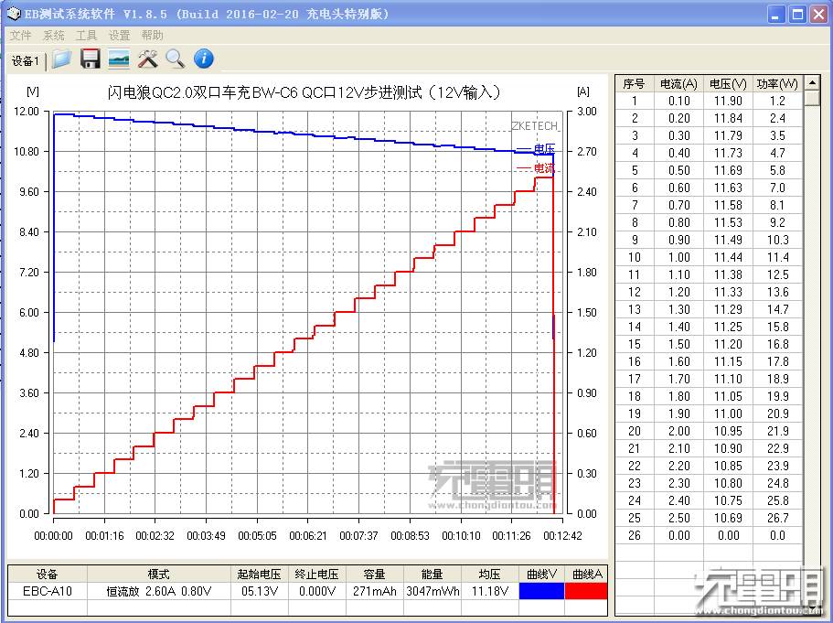
Task: Click the 序号 column header
Action: coord(635,83)
